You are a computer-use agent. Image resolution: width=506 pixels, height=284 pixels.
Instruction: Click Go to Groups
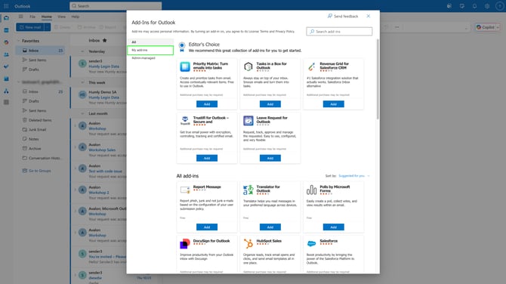coord(36,171)
